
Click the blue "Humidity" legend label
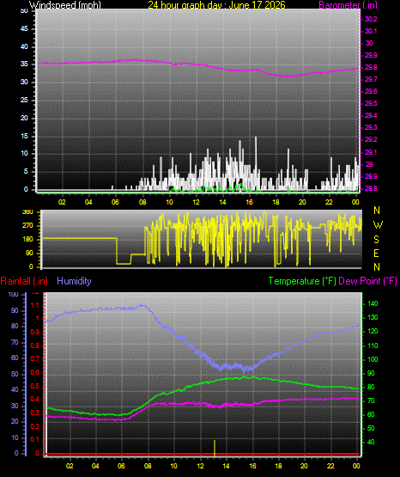click(74, 281)
